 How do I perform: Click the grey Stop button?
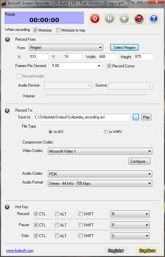[x=124, y=18]
